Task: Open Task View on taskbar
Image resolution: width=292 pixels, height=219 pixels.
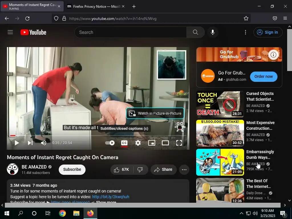Action: pos(48,213)
